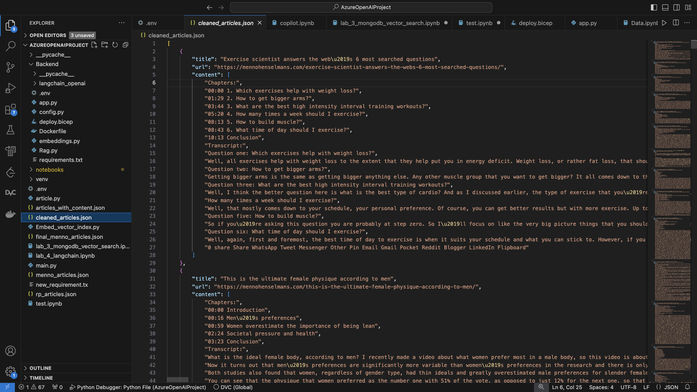The image size is (697, 392).
Task: Click the editor minimap preview
Action: point(672,181)
